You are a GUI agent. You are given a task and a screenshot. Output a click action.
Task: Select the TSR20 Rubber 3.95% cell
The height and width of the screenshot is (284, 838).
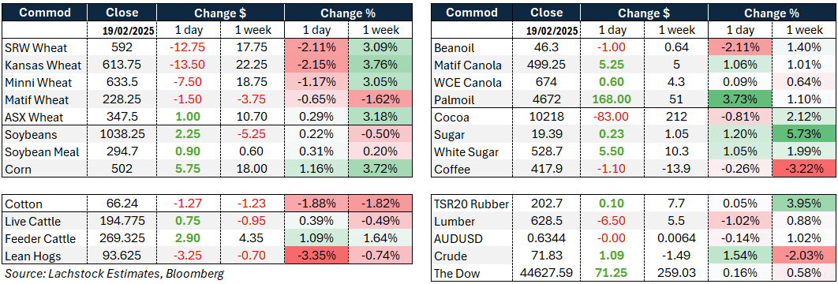pyautogui.click(x=806, y=204)
